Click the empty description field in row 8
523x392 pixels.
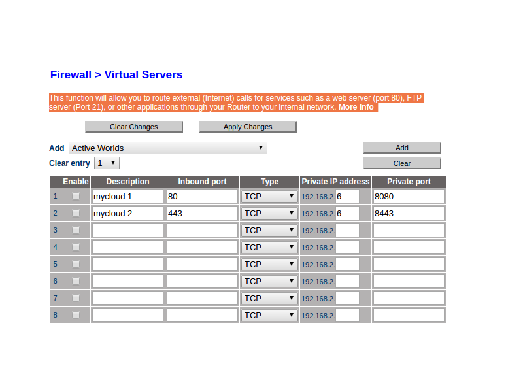127,316
